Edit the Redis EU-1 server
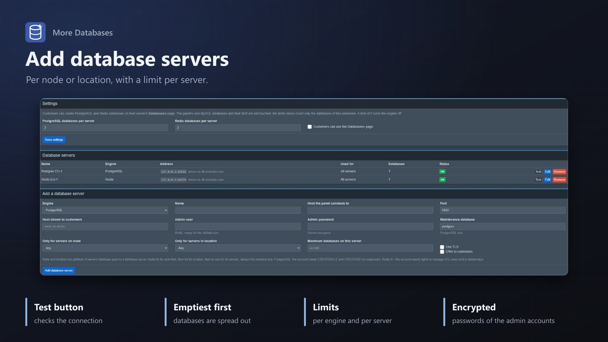This screenshot has width=608, height=342. [548, 180]
